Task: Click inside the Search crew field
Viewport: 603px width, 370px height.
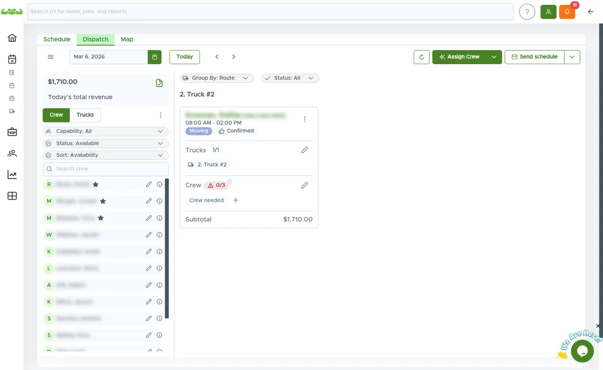Action: coord(105,168)
